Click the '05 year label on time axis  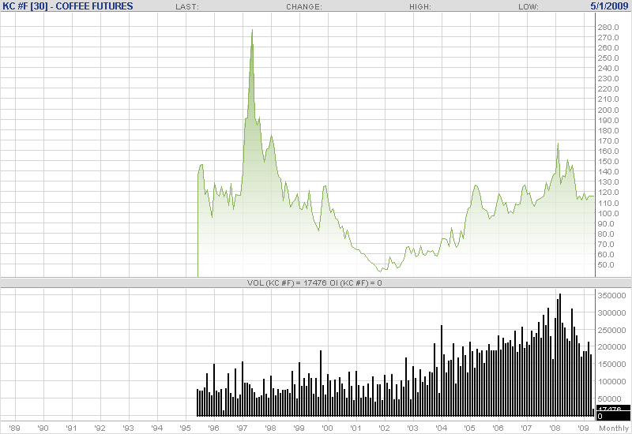pos(469,428)
